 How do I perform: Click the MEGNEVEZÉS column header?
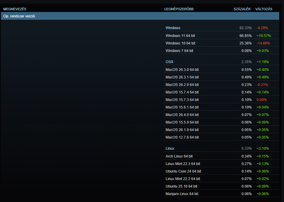15,9
